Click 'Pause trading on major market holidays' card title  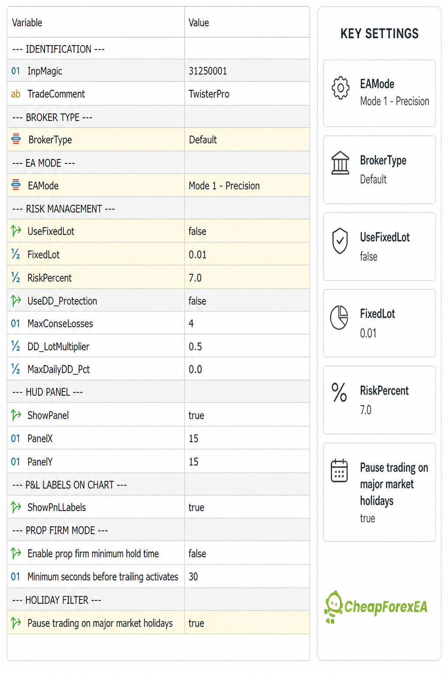[394, 484]
